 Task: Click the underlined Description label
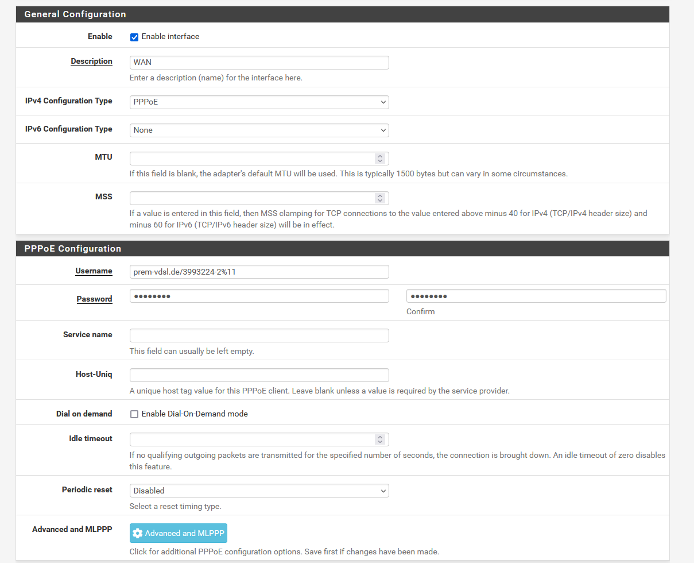tap(91, 61)
